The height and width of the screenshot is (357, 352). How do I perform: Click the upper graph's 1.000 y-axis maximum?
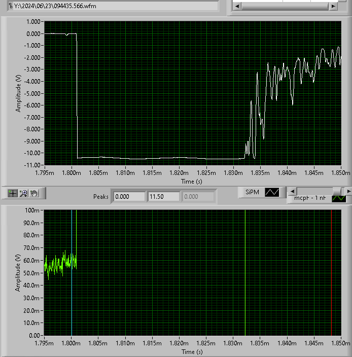pos(33,22)
